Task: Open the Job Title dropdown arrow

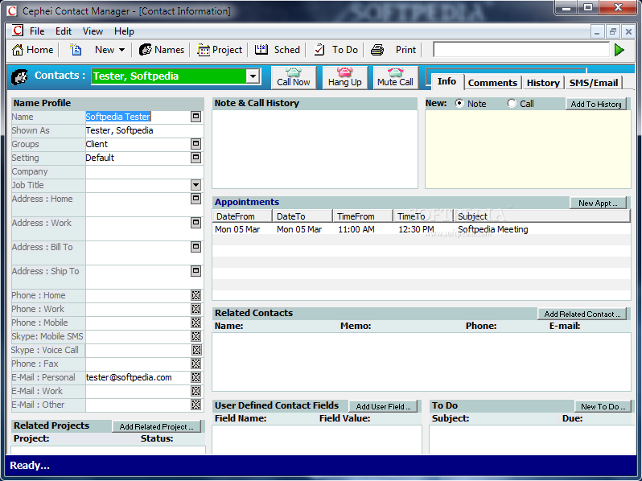Action: [196, 185]
